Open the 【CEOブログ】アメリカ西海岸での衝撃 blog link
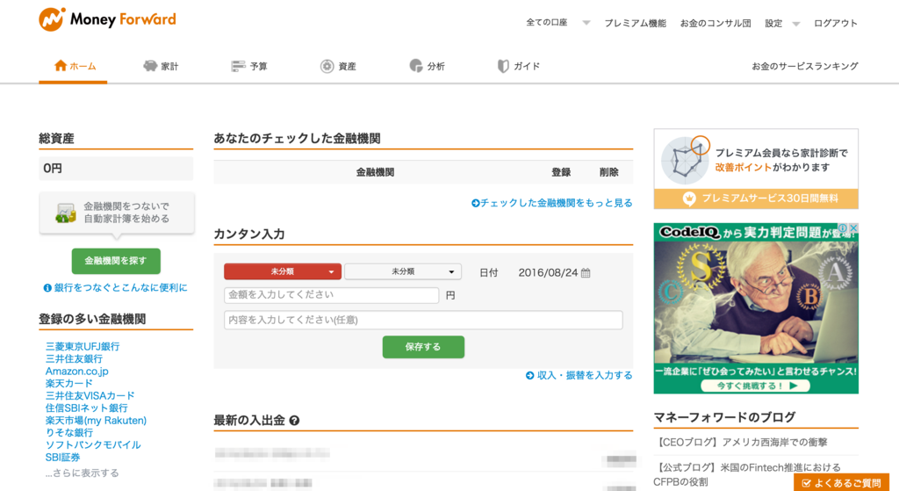 click(x=740, y=442)
